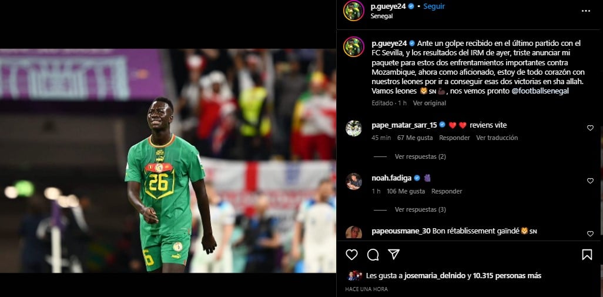Save post with bookmark icon
603x297 pixels.
pyautogui.click(x=587, y=255)
